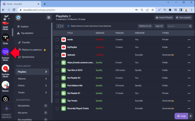Screen dimensions: 195x121
Task: Tick checkbox for MyPlaylist row
Action: tap(57, 47)
